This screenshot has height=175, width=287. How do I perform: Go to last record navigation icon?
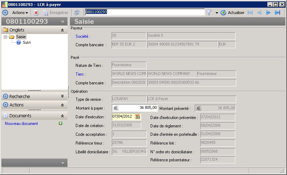(278, 13)
